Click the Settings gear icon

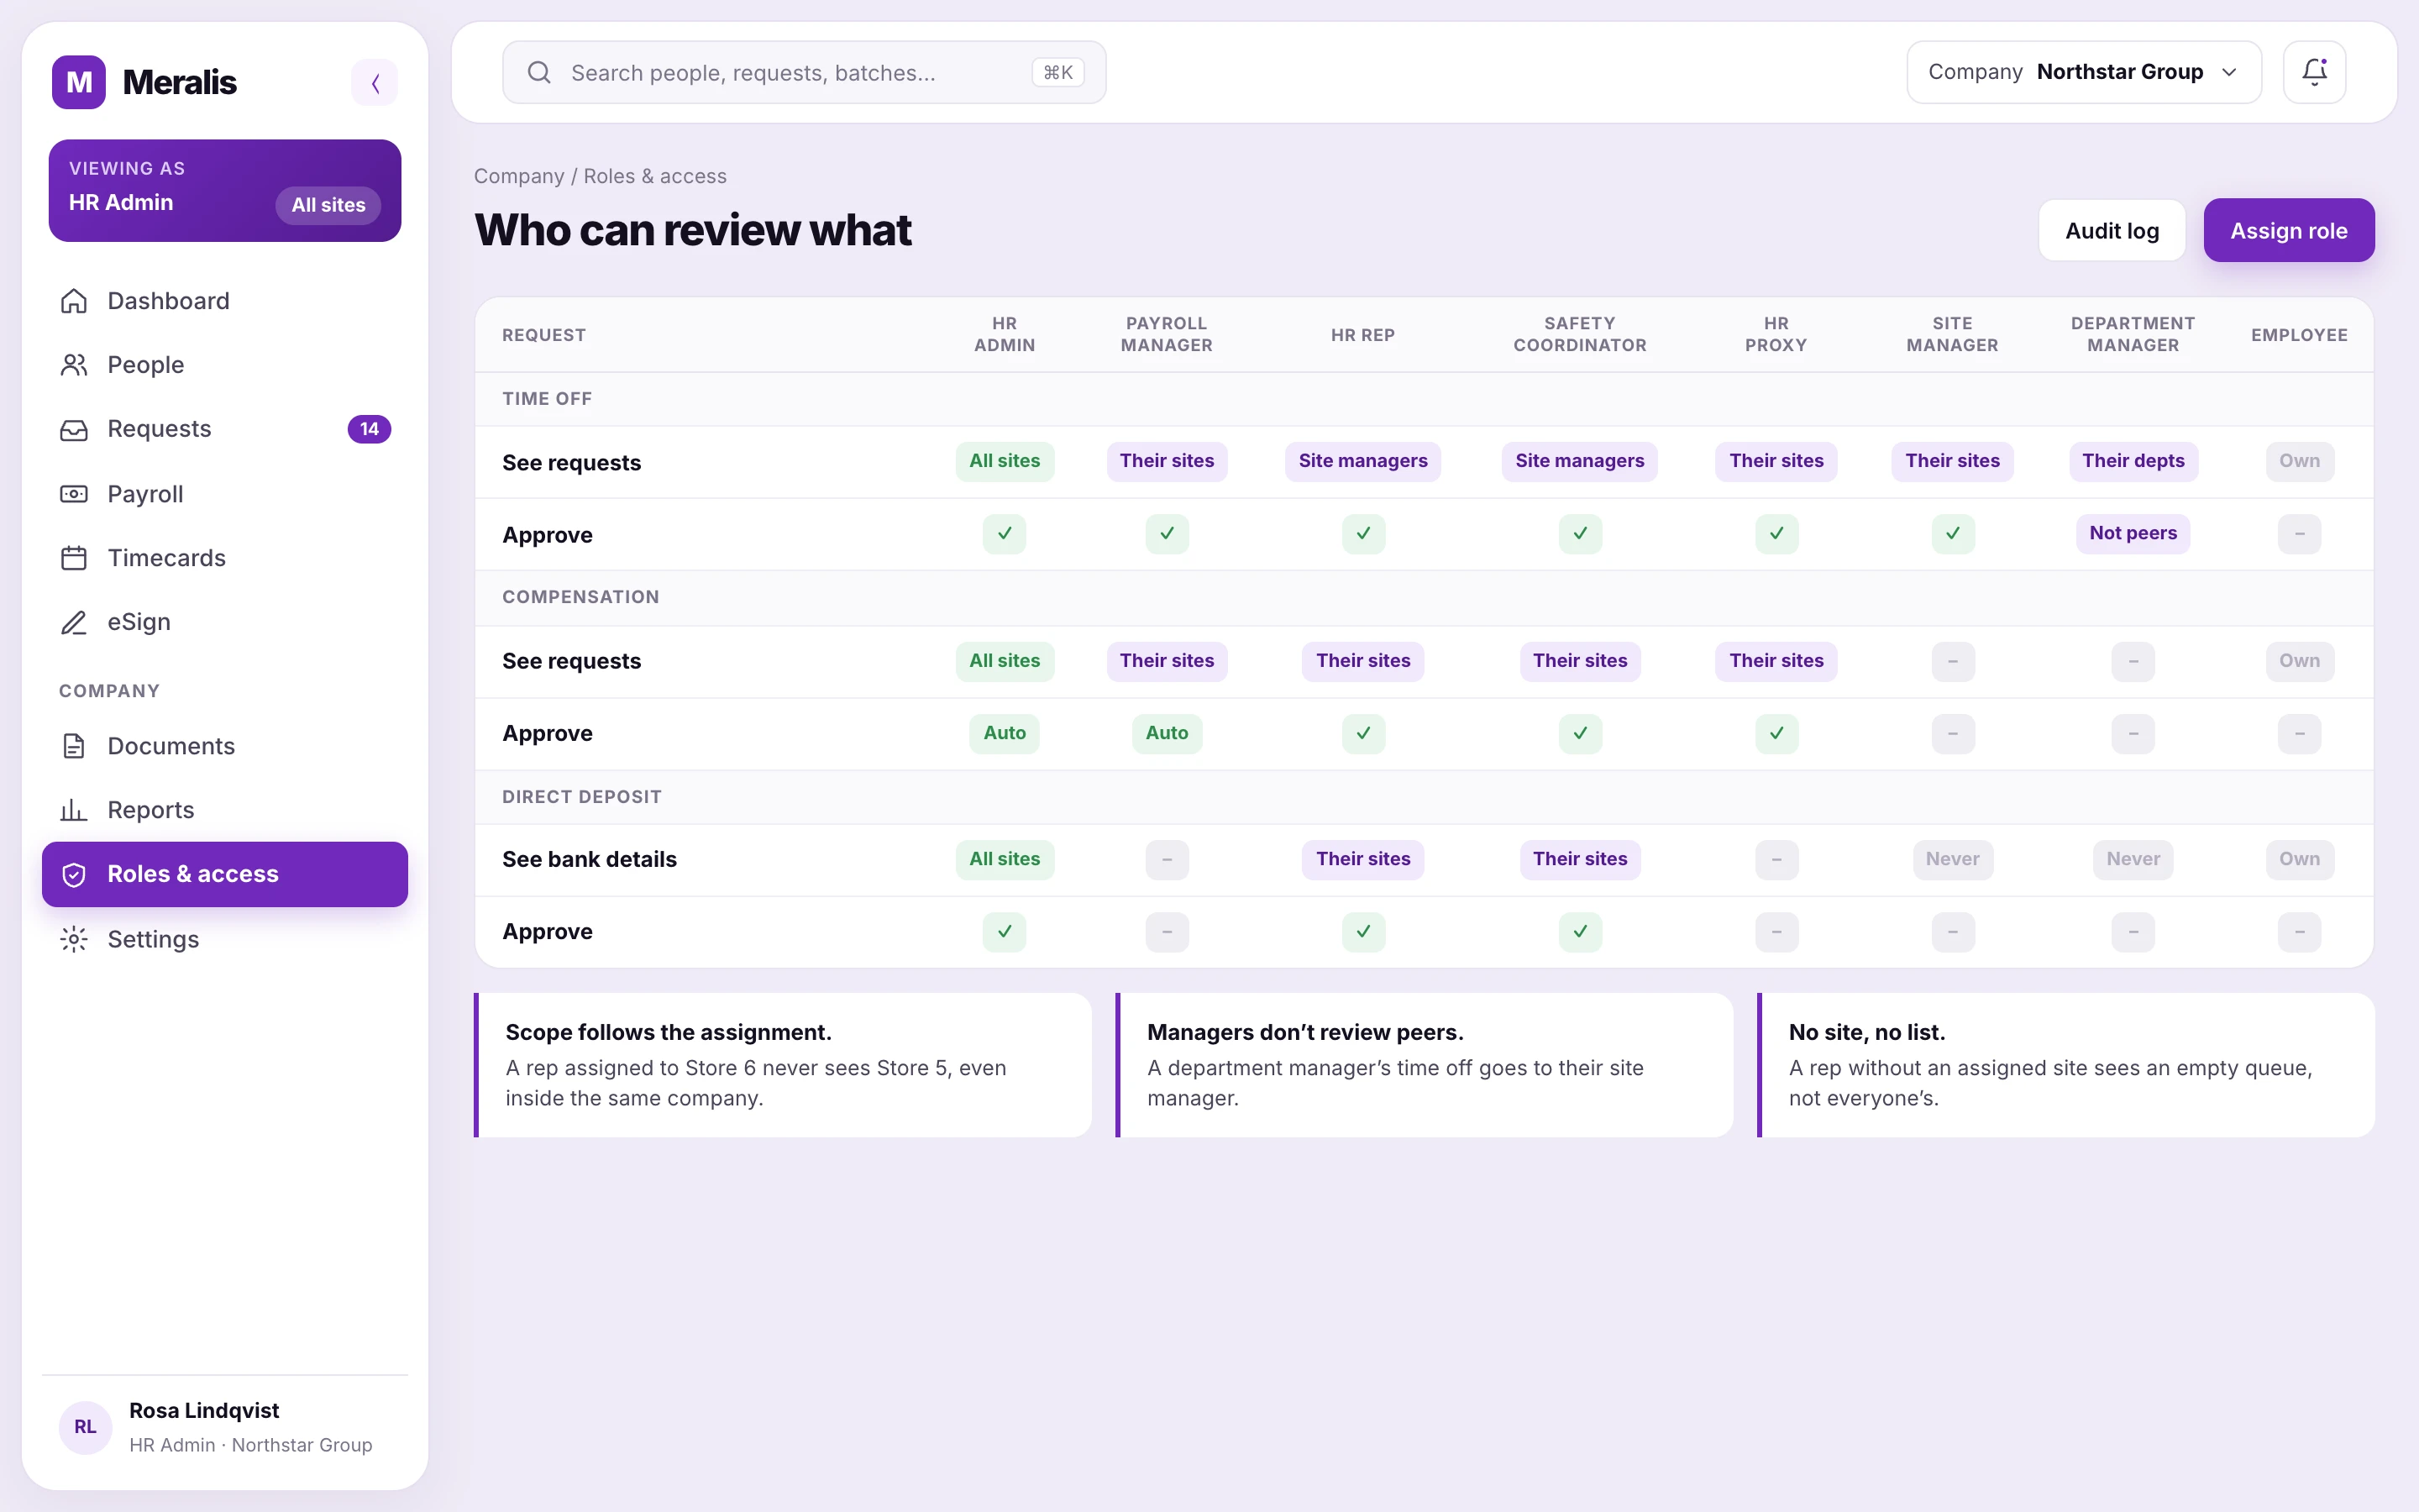[x=74, y=939]
